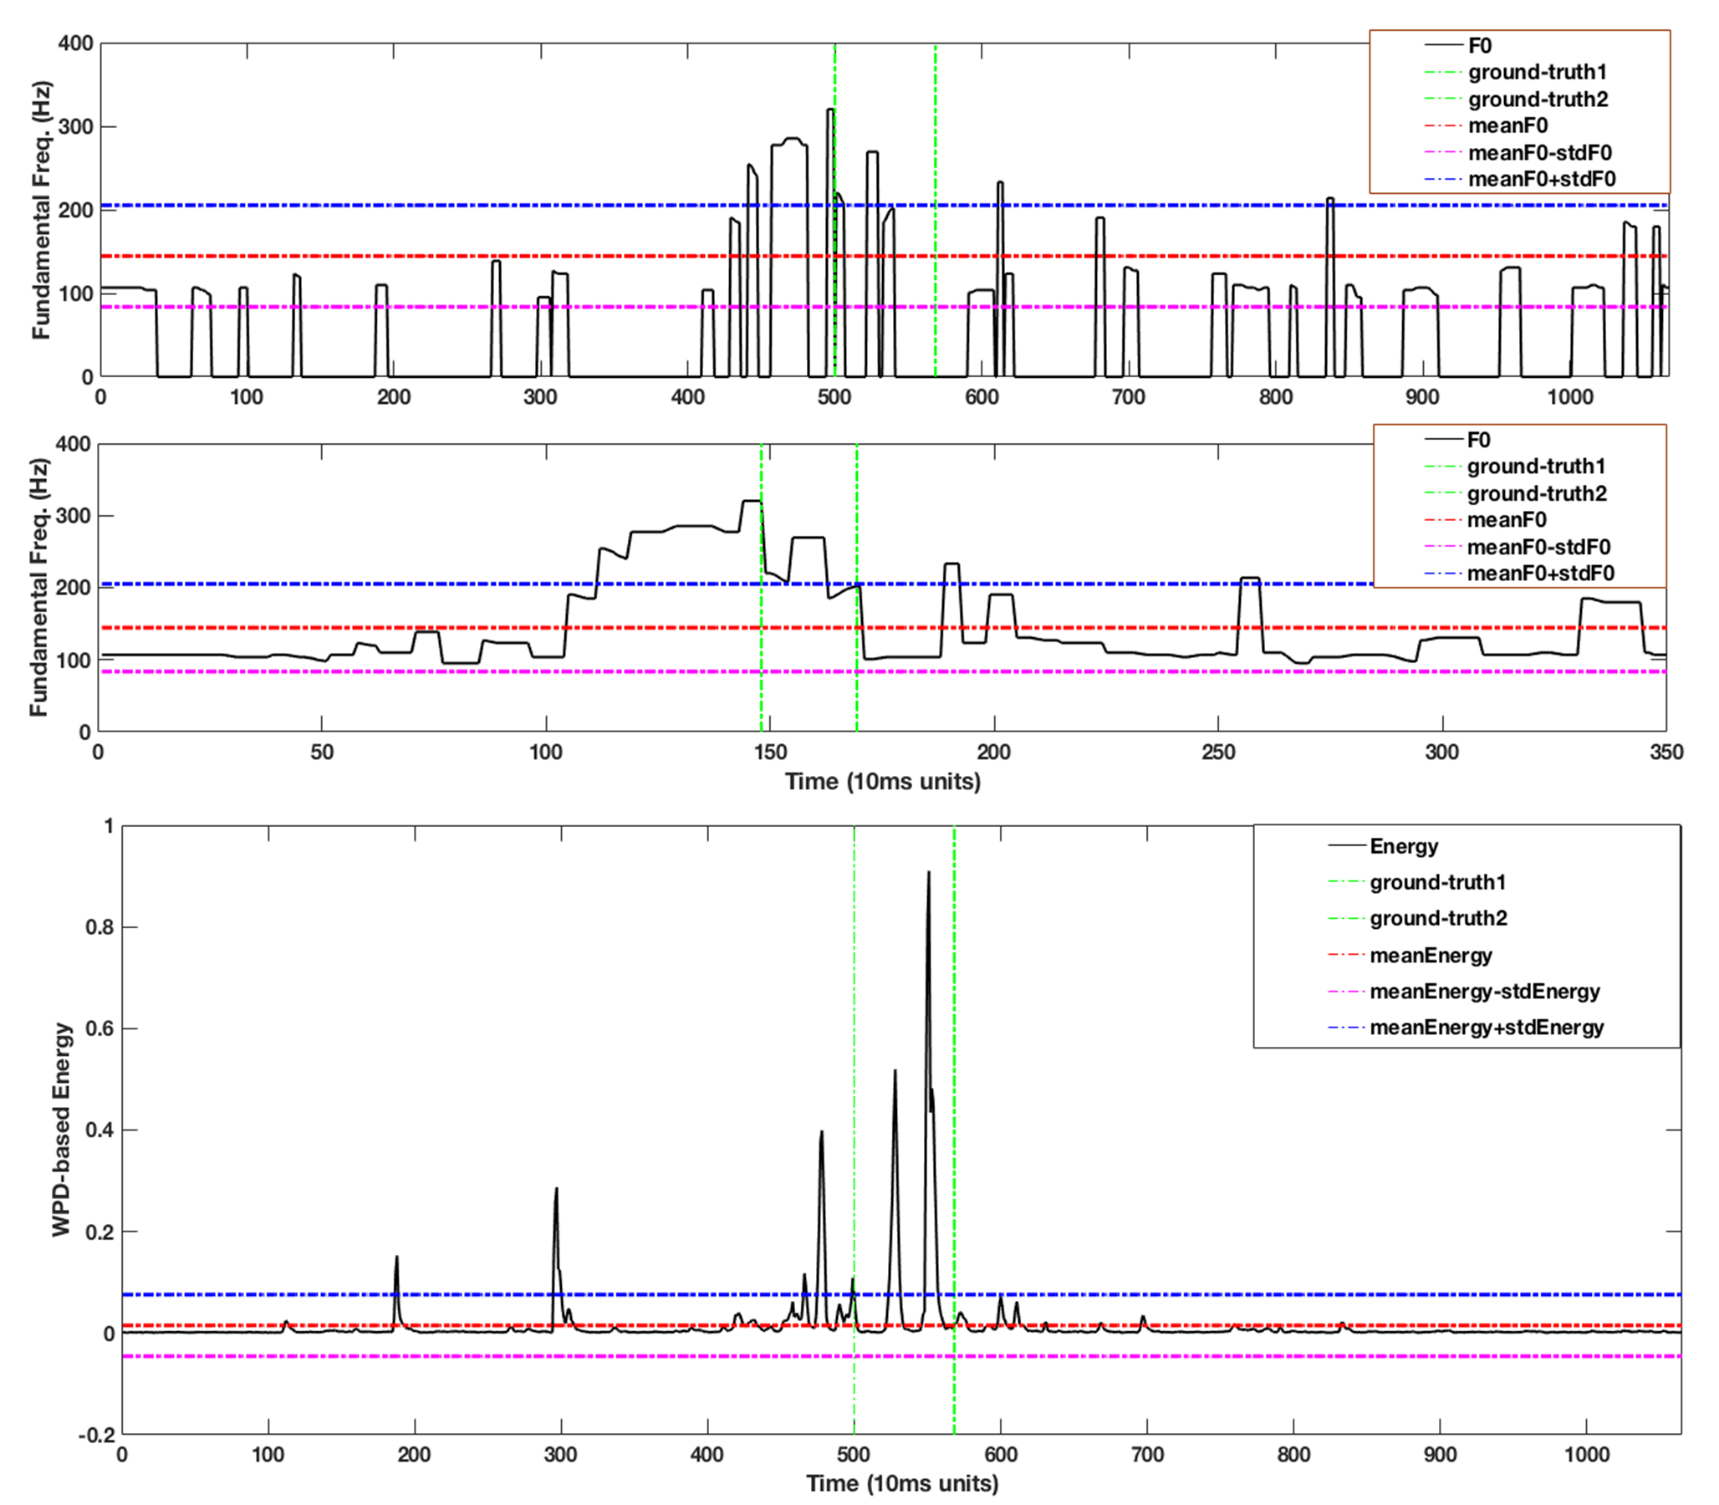Click Time (10ms units) label under middle plot
Viewport: 1719px width, 1505px height.
click(883, 781)
